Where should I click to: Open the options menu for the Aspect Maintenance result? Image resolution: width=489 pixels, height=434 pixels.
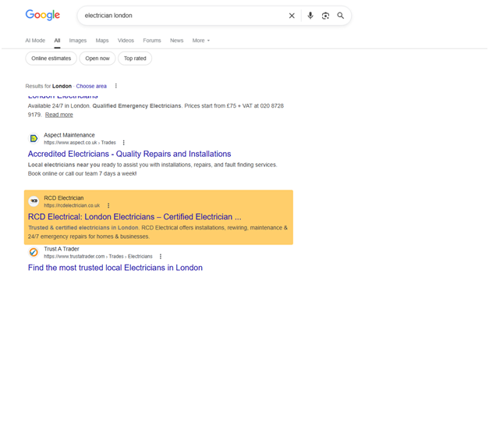pyautogui.click(x=124, y=143)
